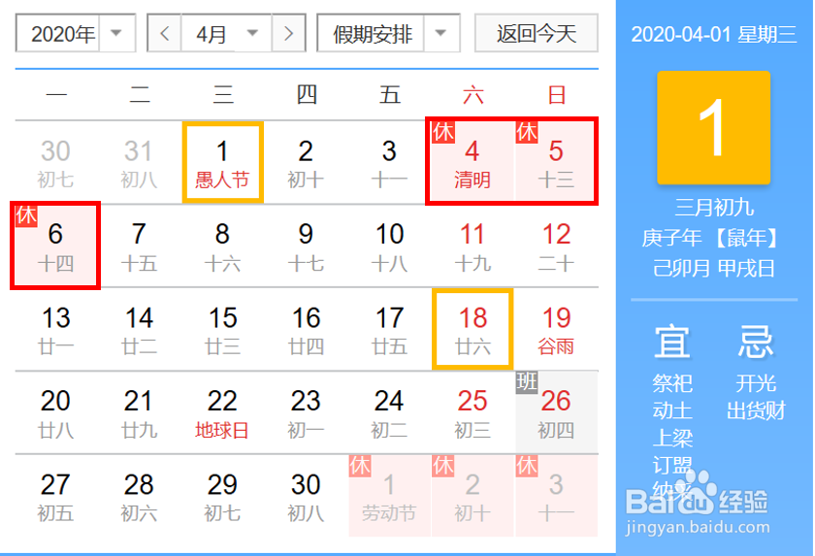
Task: Select April 2 初十 cell
Action: pyautogui.click(x=306, y=162)
